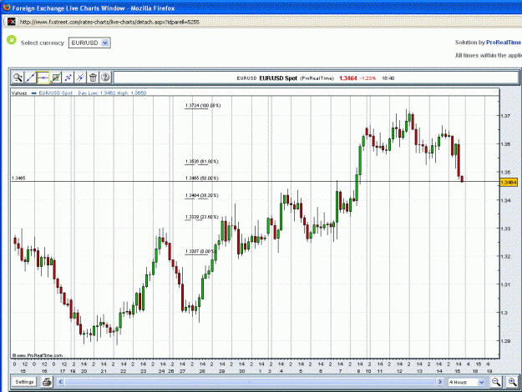
Task: Click the fxstreet URL address field
Action: pos(109,22)
